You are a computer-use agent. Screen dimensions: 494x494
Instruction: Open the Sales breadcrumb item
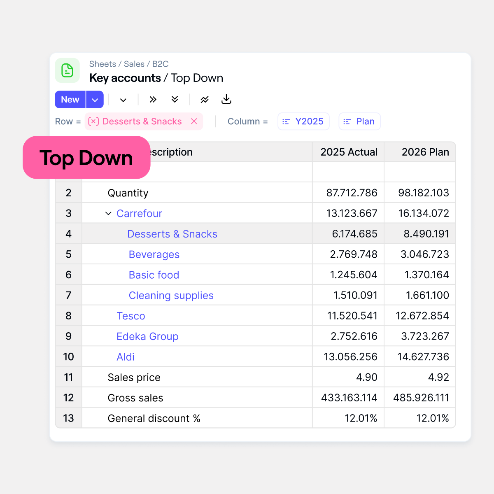tap(134, 64)
